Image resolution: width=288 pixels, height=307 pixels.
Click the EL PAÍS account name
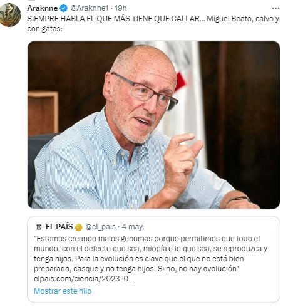click(59, 227)
